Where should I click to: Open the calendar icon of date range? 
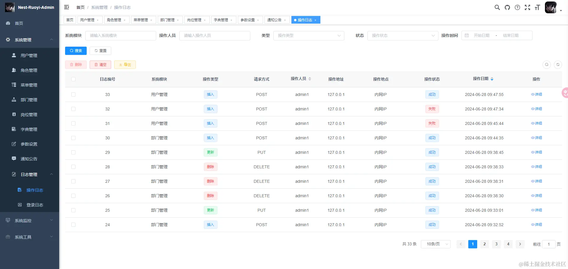click(467, 35)
